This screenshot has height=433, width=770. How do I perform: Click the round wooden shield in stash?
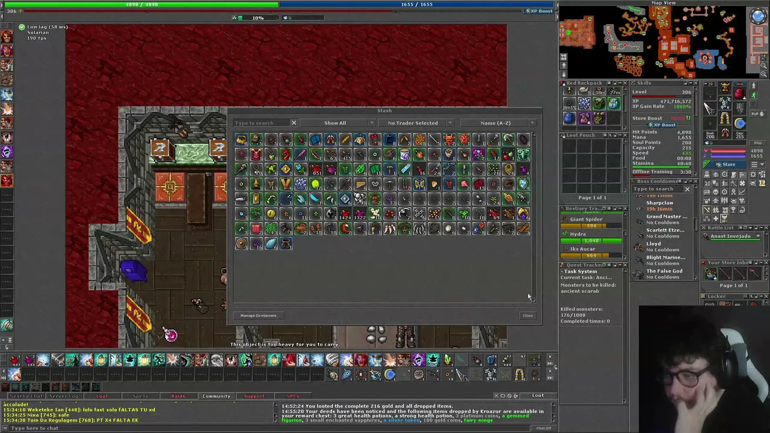[x=241, y=244]
